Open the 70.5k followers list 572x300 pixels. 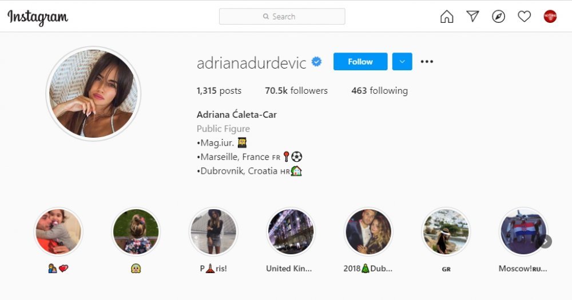[296, 90]
